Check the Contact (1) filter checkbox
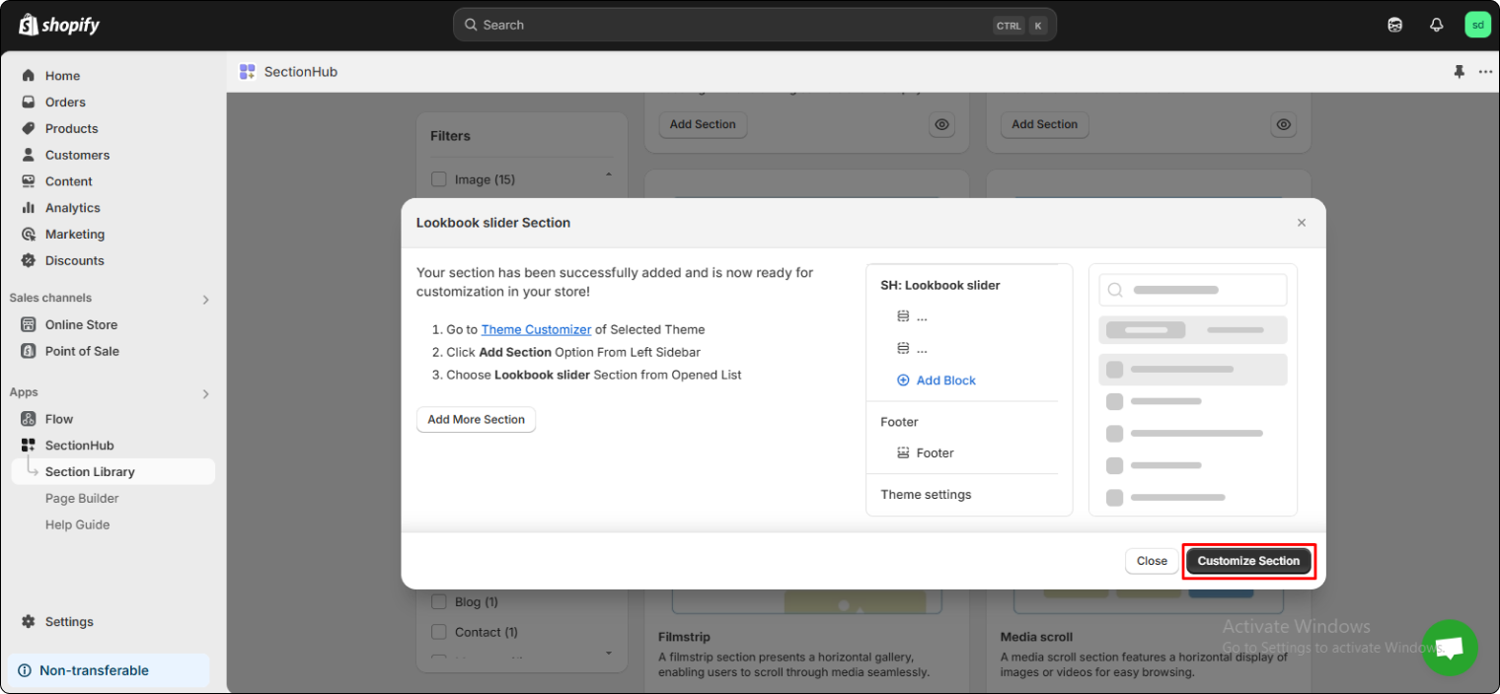 tap(439, 632)
